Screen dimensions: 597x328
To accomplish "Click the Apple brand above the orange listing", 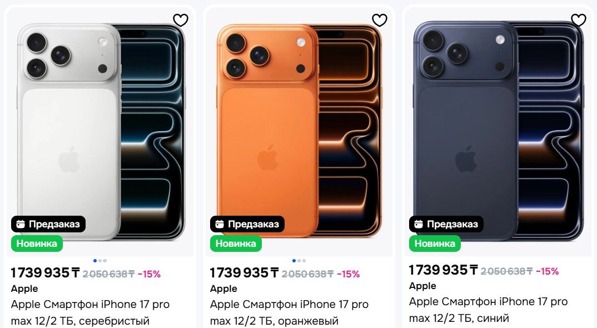I will coord(223,289).
